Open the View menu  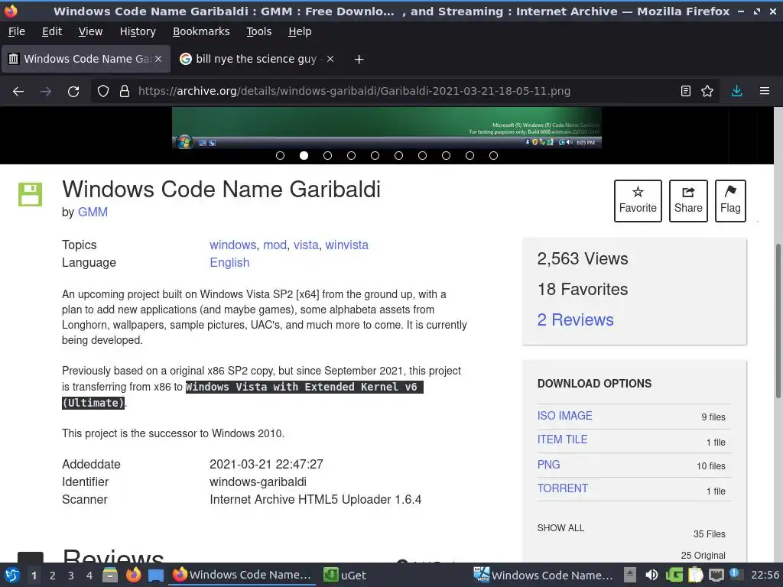(x=90, y=31)
